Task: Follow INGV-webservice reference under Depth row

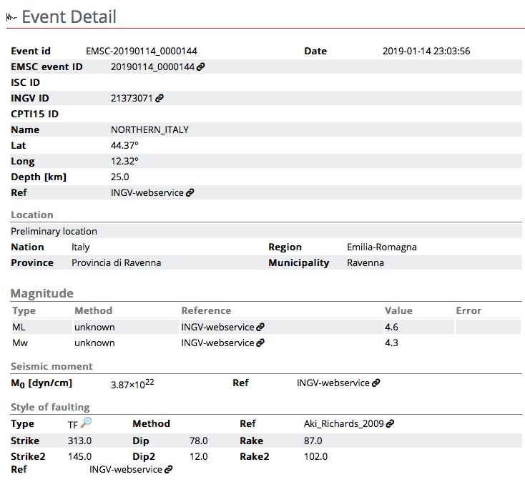Action: pos(147,193)
